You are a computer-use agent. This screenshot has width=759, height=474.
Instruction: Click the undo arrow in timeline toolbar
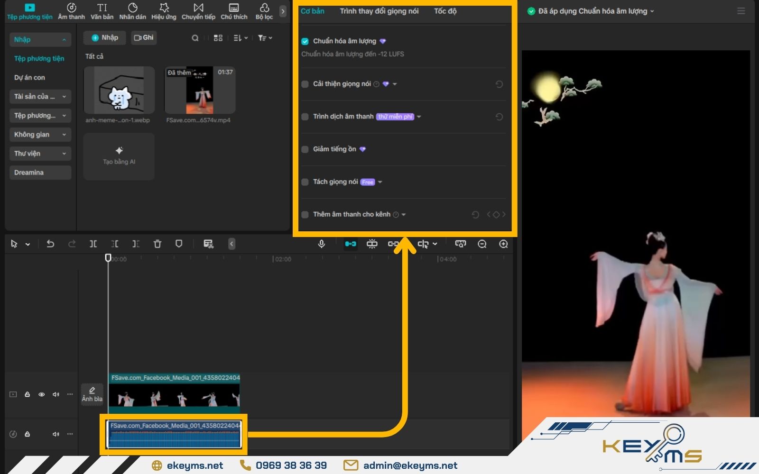[50, 244]
